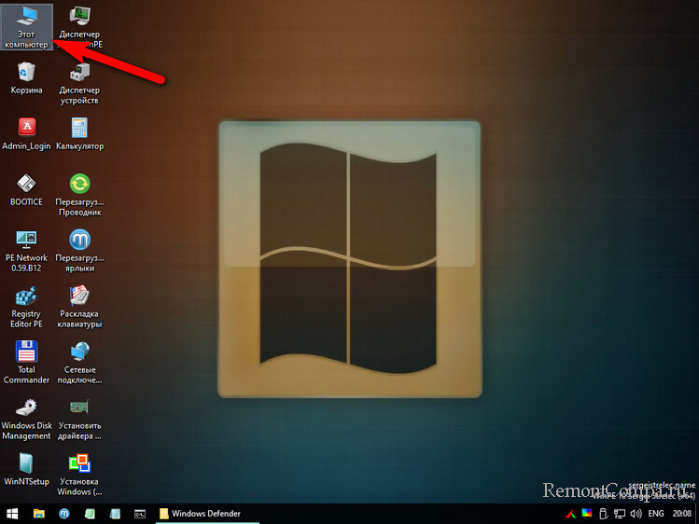The width and height of the screenshot is (699, 524).
Task: Select the Раскладка клавиатуры shortcut
Action: click(x=79, y=307)
